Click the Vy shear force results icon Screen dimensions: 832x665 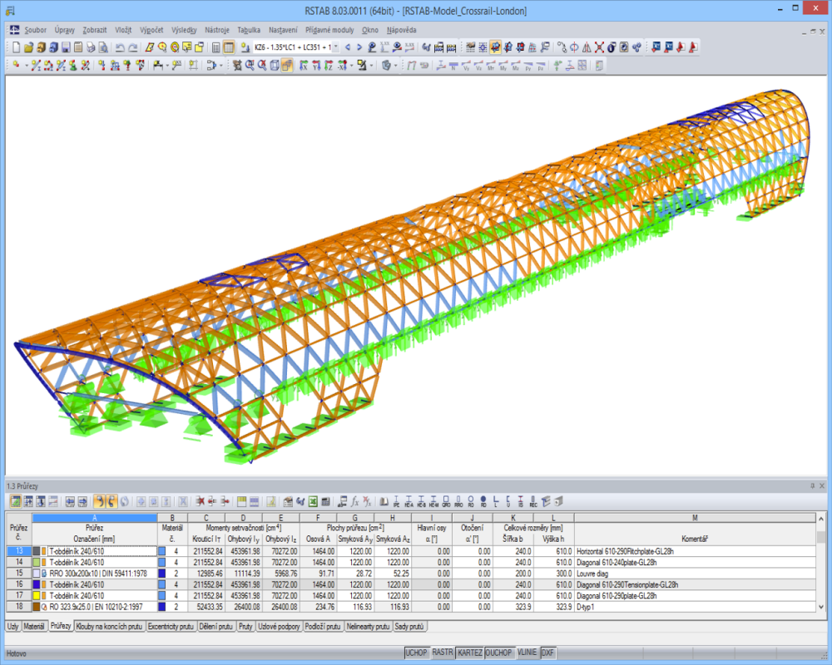click(467, 65)
